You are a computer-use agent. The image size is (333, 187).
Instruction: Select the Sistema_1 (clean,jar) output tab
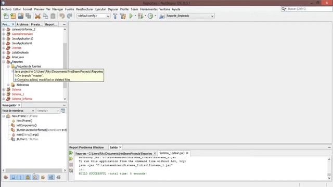coord(172,153)
